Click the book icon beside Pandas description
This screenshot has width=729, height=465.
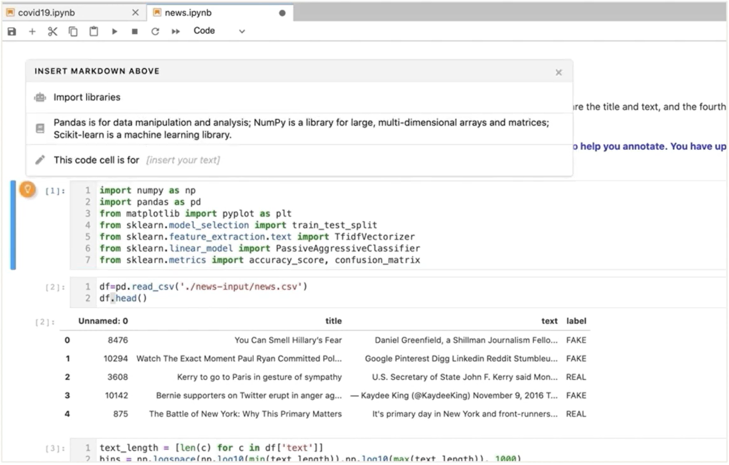tap(40, 129)
